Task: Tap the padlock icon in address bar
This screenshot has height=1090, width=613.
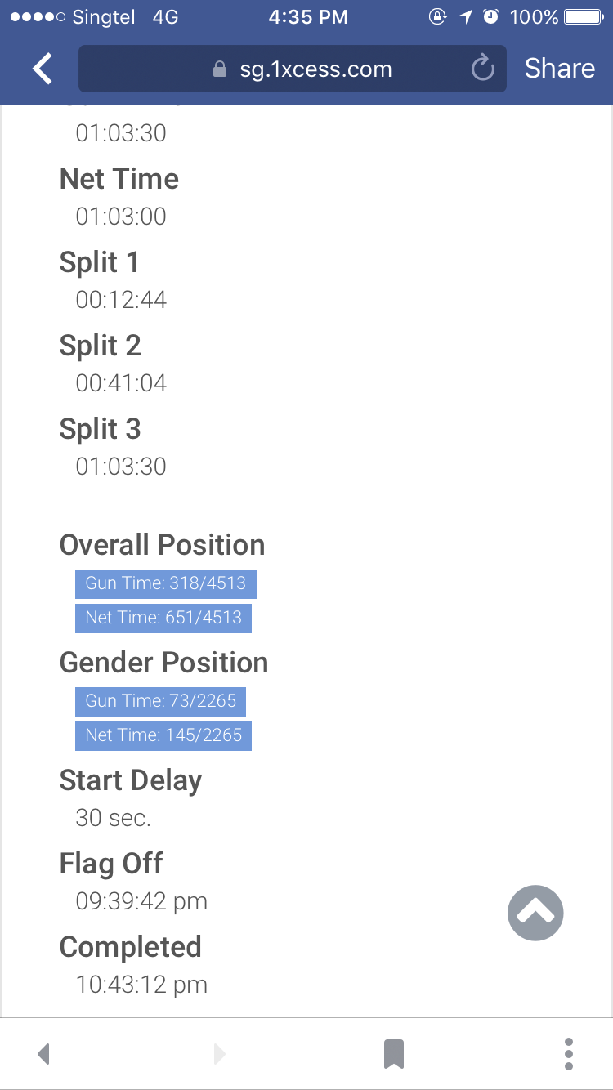Action: 219,69
